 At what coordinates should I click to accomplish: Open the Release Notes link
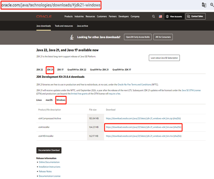tap(45, 171)
